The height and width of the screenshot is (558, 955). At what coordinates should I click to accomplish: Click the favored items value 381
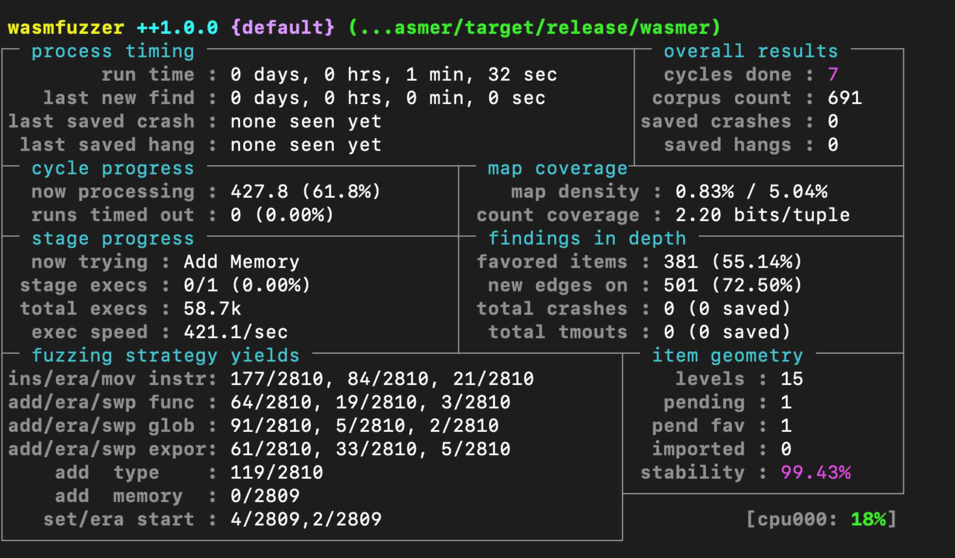point(680,262)
